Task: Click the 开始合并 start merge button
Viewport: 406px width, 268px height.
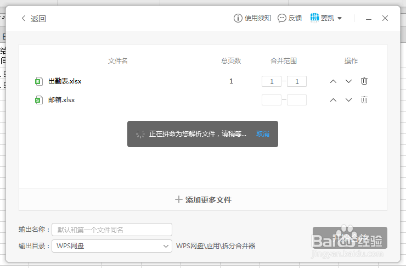Action: (350, 238)
